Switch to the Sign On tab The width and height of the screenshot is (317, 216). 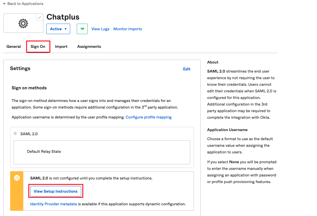click(38, 46)
